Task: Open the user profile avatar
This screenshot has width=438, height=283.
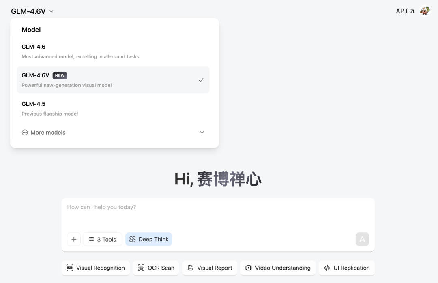Action: [425, 11]
